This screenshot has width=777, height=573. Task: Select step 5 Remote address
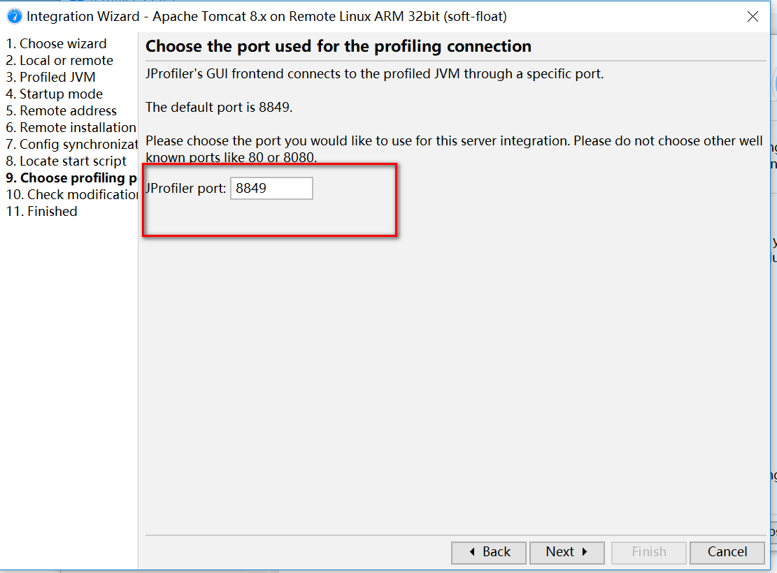tap(62, 111)
